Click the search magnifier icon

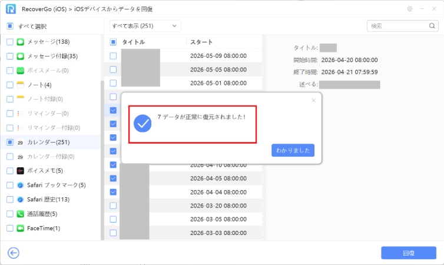(x=432, y=26)
